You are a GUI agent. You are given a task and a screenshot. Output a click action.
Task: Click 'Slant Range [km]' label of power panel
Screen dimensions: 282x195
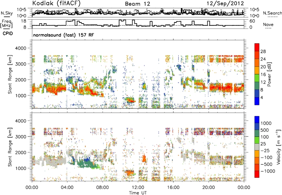10,74
